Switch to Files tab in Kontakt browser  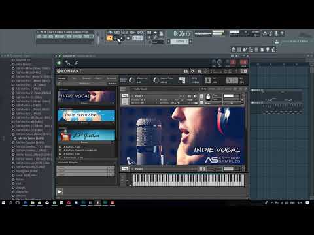click(74, 78)
